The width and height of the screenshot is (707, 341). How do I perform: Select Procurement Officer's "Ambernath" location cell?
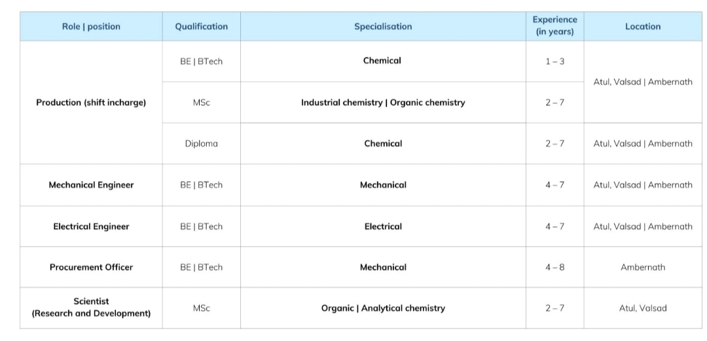click(643, 267)
